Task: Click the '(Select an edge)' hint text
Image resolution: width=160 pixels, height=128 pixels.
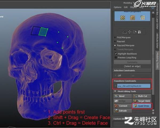Action: [x=132, y=66]
